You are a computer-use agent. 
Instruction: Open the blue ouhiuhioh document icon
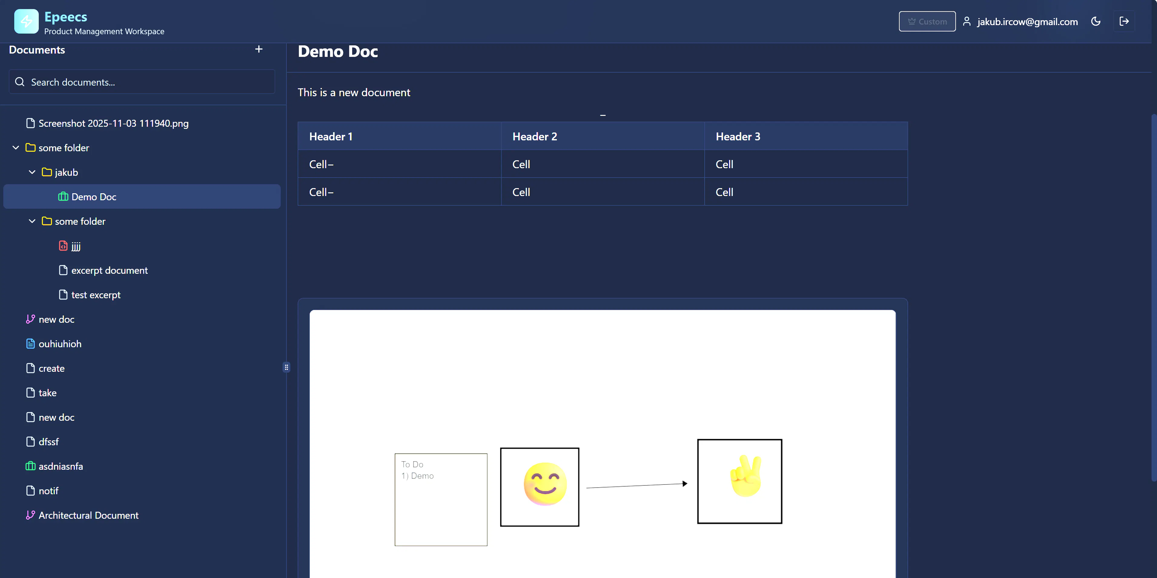(x=30, y=344)
